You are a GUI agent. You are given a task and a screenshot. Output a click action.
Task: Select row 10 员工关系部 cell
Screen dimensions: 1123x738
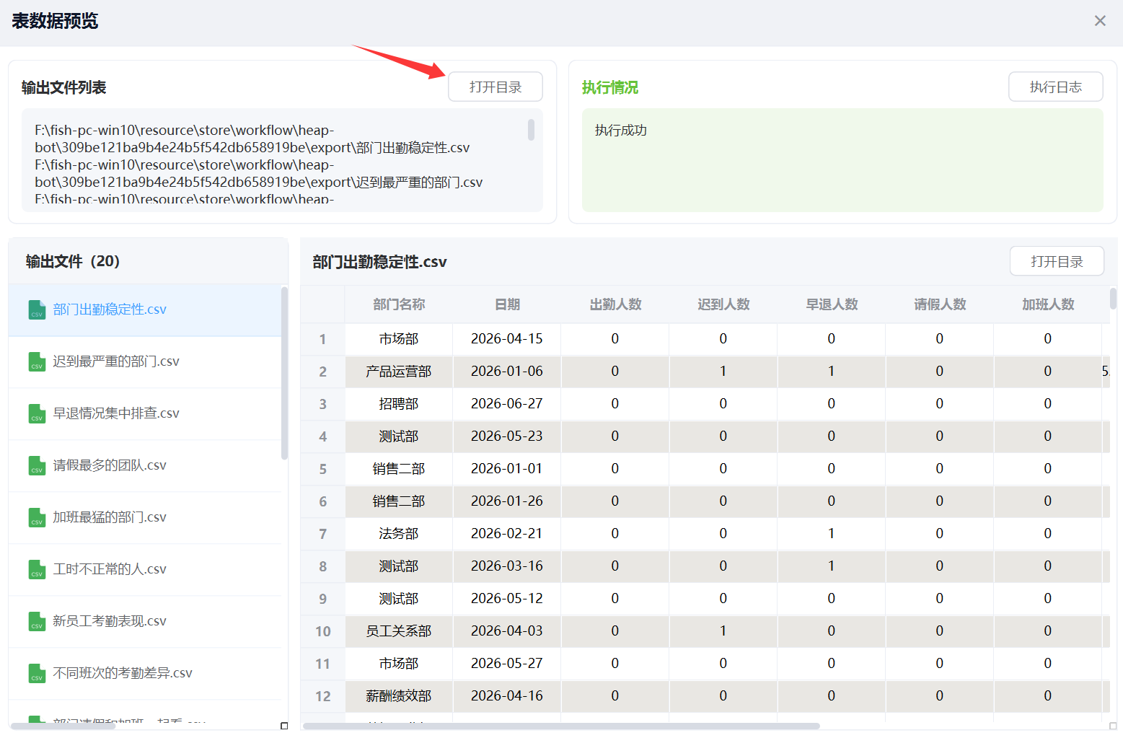coord(399,631)
